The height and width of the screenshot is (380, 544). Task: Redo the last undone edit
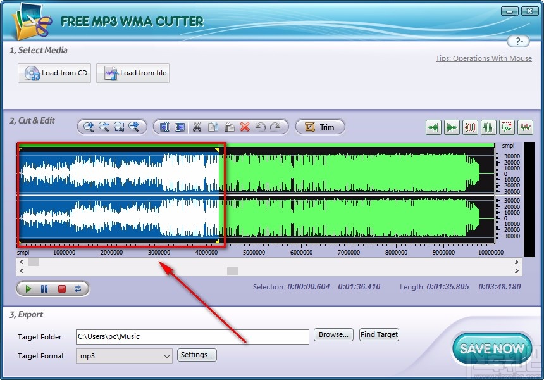pos(275,127)
